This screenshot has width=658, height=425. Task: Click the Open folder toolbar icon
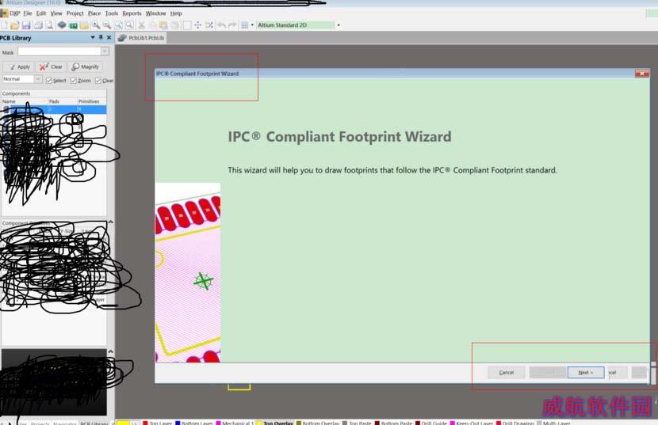(15, 25)
